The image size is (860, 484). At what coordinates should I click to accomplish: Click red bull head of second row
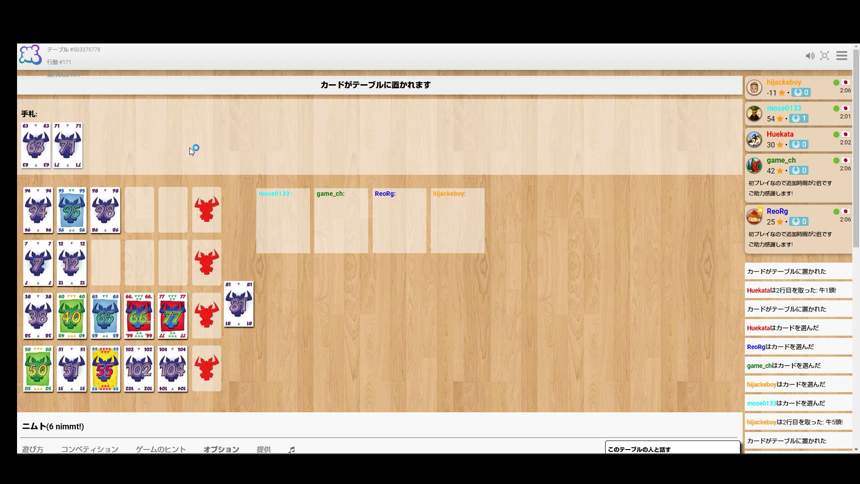[206, 263]
